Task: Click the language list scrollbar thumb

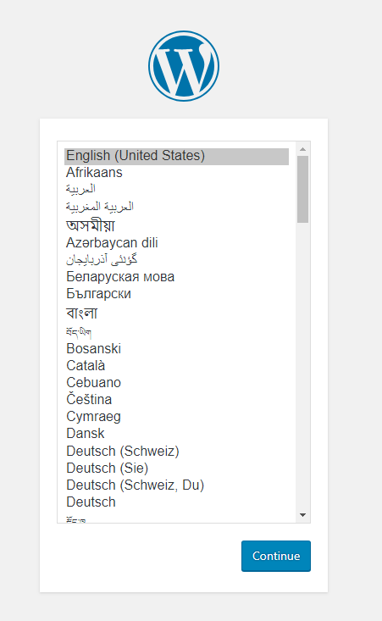Action: 303,189
